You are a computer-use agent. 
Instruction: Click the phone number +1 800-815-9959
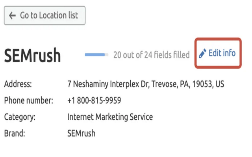[x=94, y=100]
